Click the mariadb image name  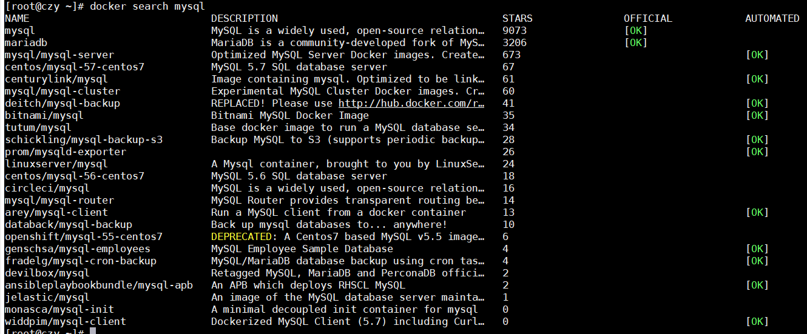(26, 43)
